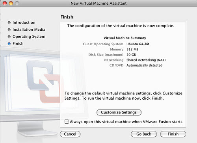The width and height of the screenshot is (197, 143).
Task: Click the Networking label
Action: (114, 60)
